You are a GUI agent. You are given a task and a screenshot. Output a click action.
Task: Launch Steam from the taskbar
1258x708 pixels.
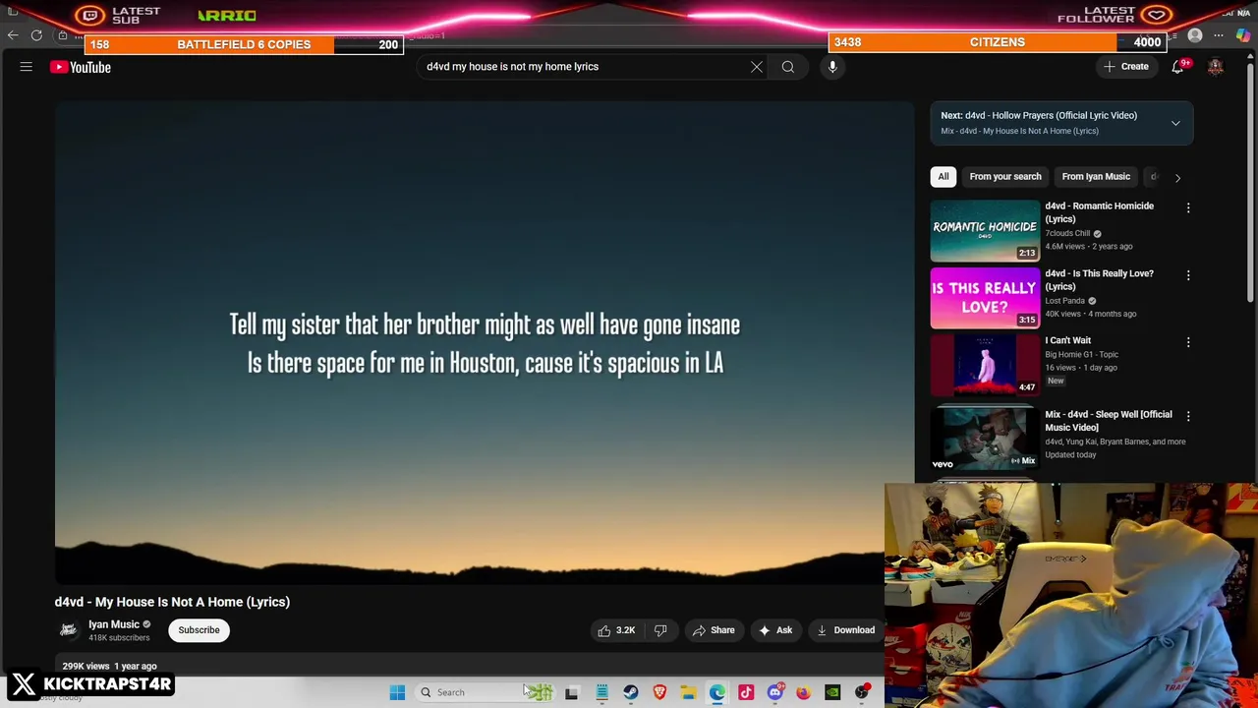[x=631, y=692]
